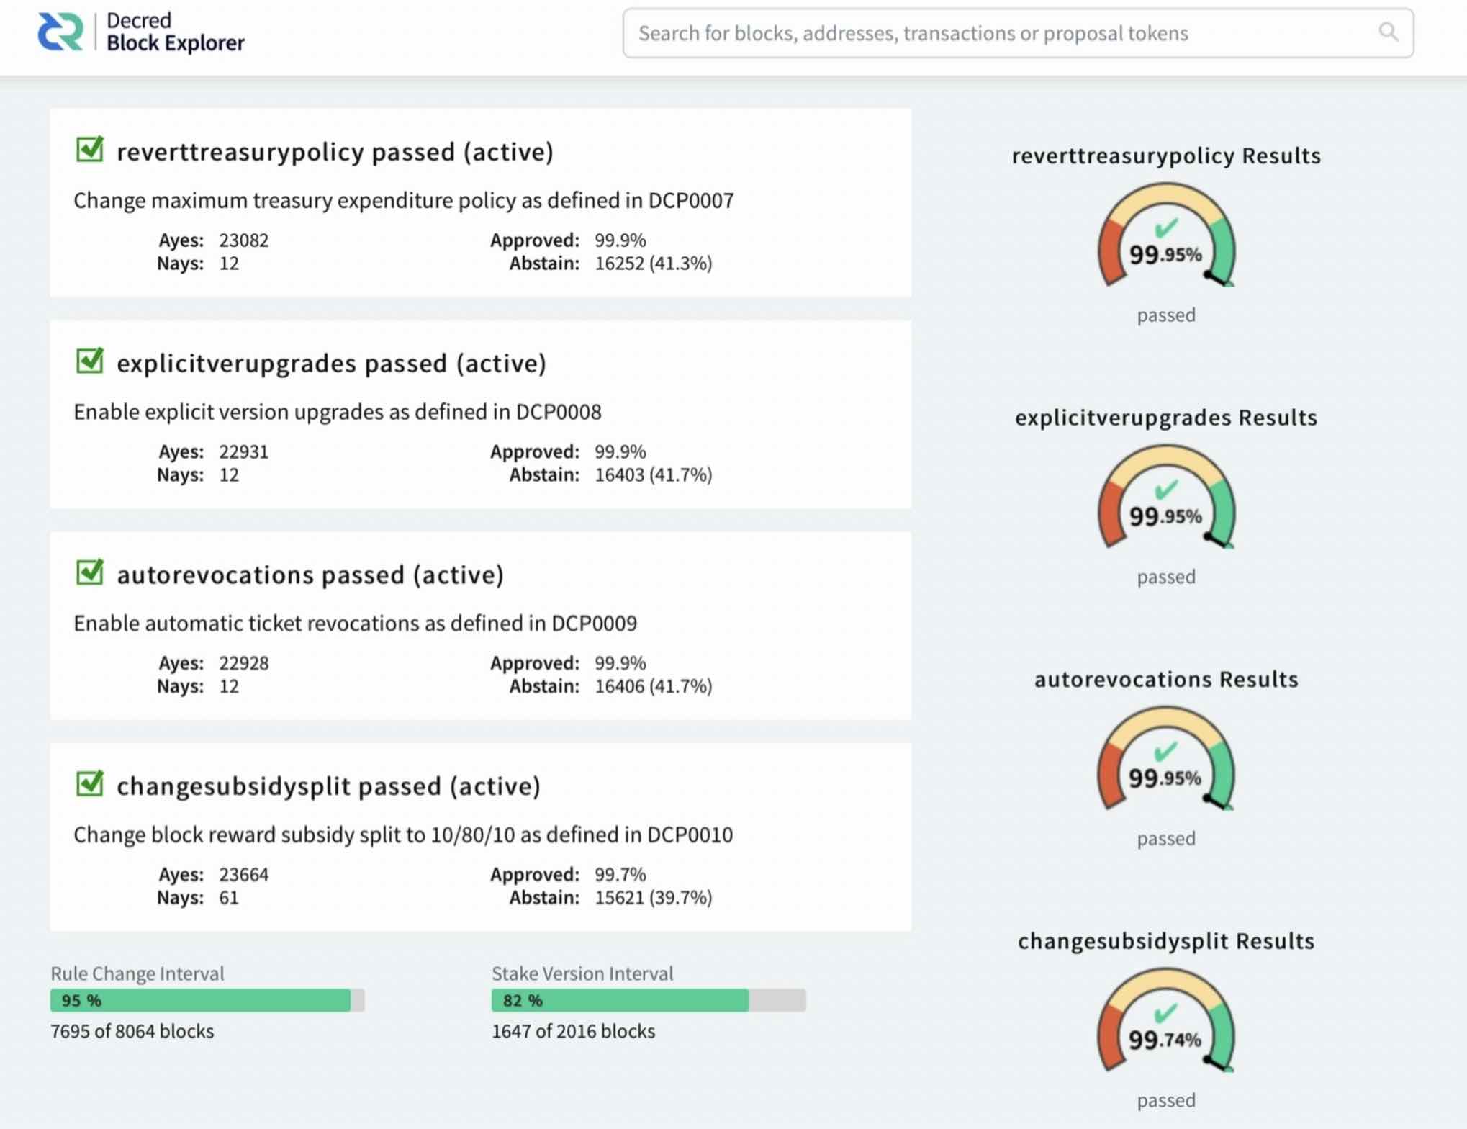Click the Stake Version Interval progress bar

click(x=649, y=1000)
